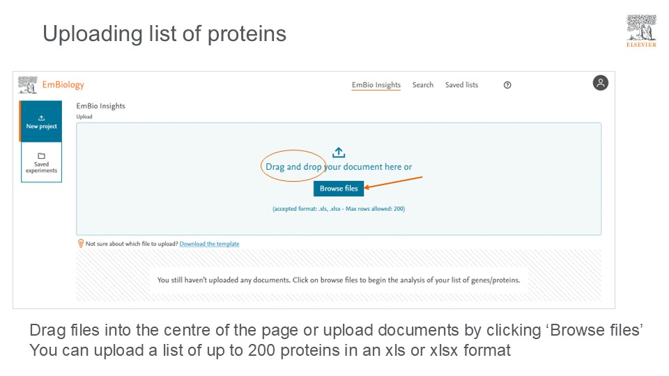Open help via the question mark icon
The height and width of the screenshot is (376, 669).
click(x=507, y=85)
